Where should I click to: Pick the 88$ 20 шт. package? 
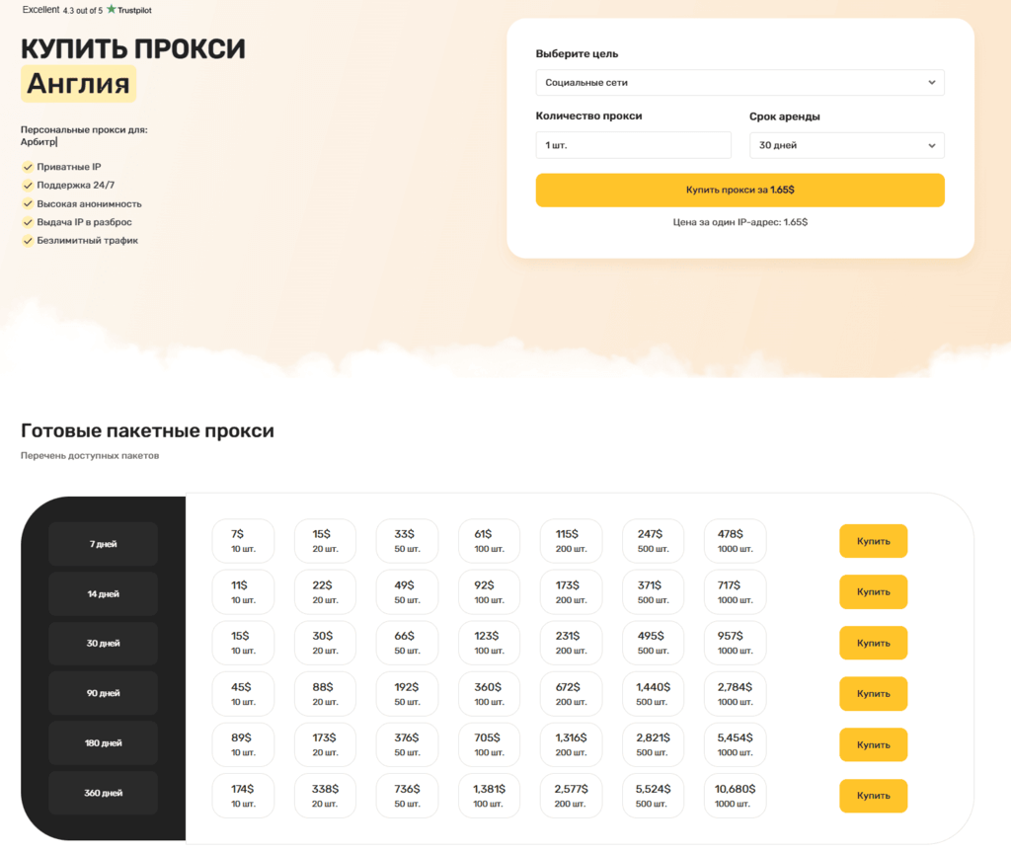325,693
